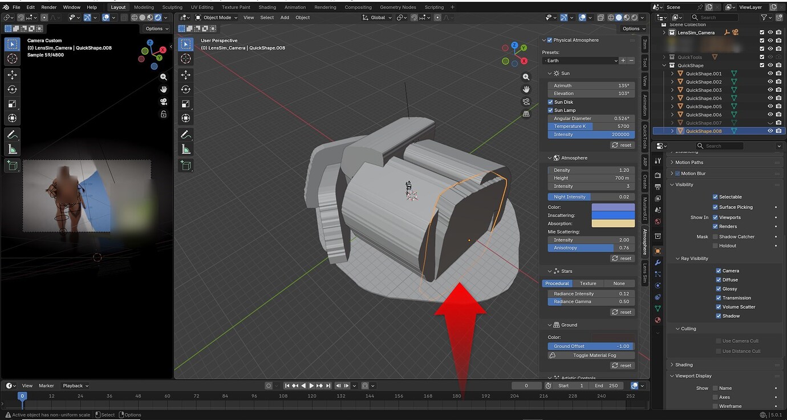Select the 3D Cursor tool in the main viewport
Image resolution: width=787 pixels, height=420 pixels.
(186, 59)
